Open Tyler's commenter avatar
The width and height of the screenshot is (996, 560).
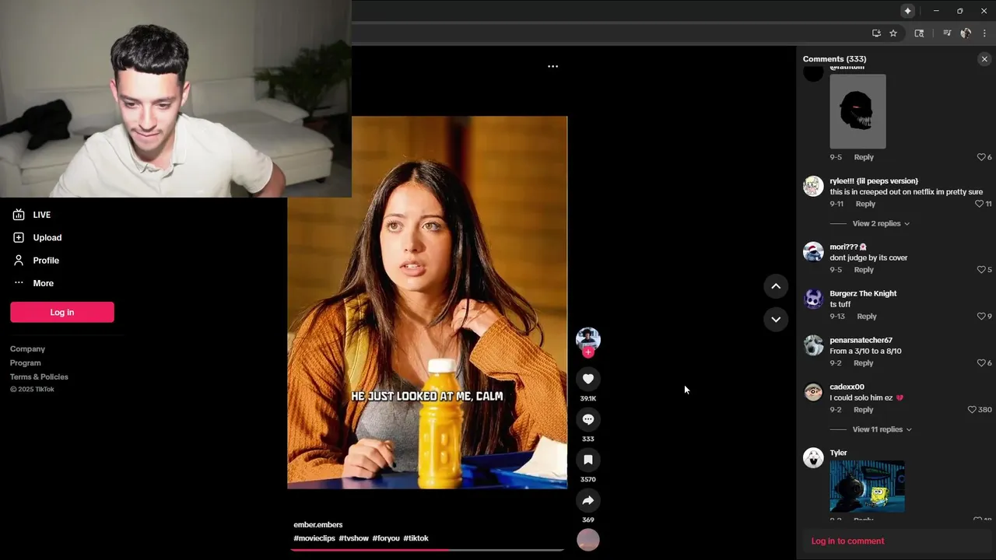coord(813,458)
